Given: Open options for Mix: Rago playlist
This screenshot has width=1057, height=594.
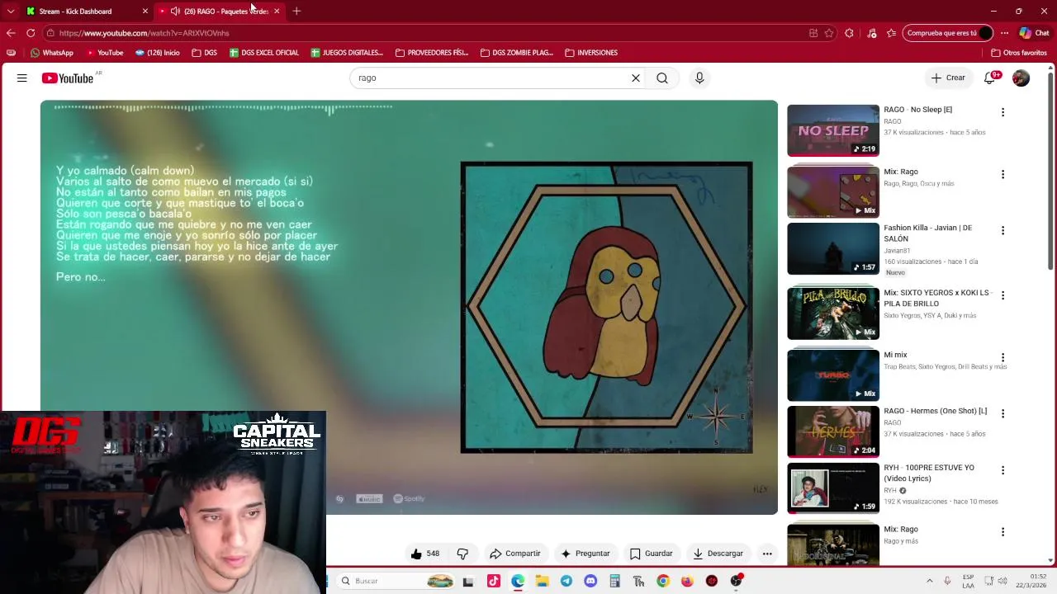Looking at the screenshot, I should point(1002,174).
